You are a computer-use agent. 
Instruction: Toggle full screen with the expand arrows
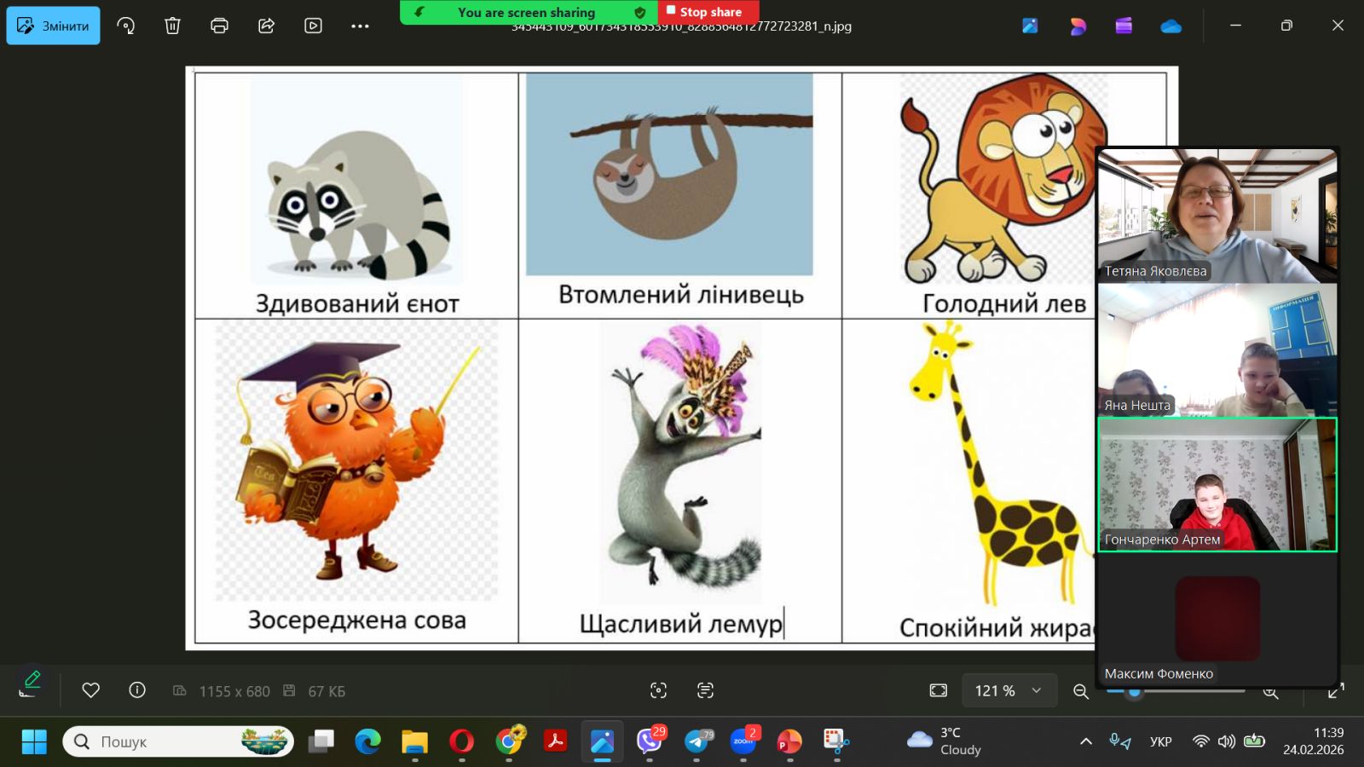(1336, 690)
